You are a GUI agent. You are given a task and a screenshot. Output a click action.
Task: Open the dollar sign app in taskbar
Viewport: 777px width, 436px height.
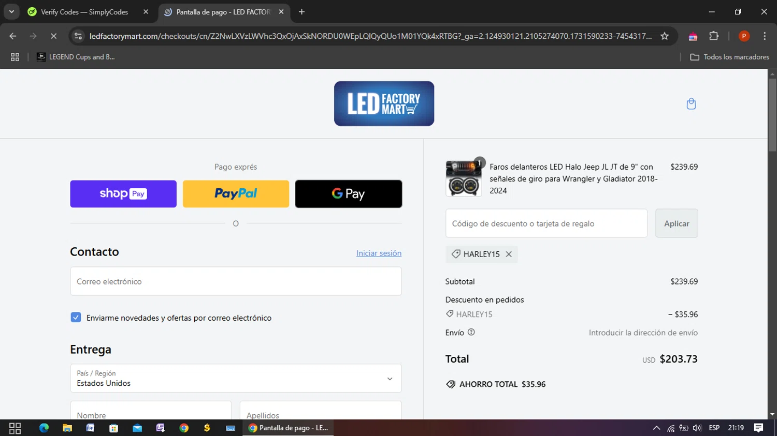207,428
